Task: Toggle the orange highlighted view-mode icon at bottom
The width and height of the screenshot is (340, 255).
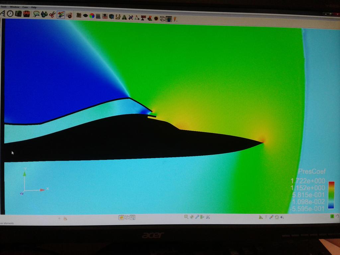Action: coord(122,217)
